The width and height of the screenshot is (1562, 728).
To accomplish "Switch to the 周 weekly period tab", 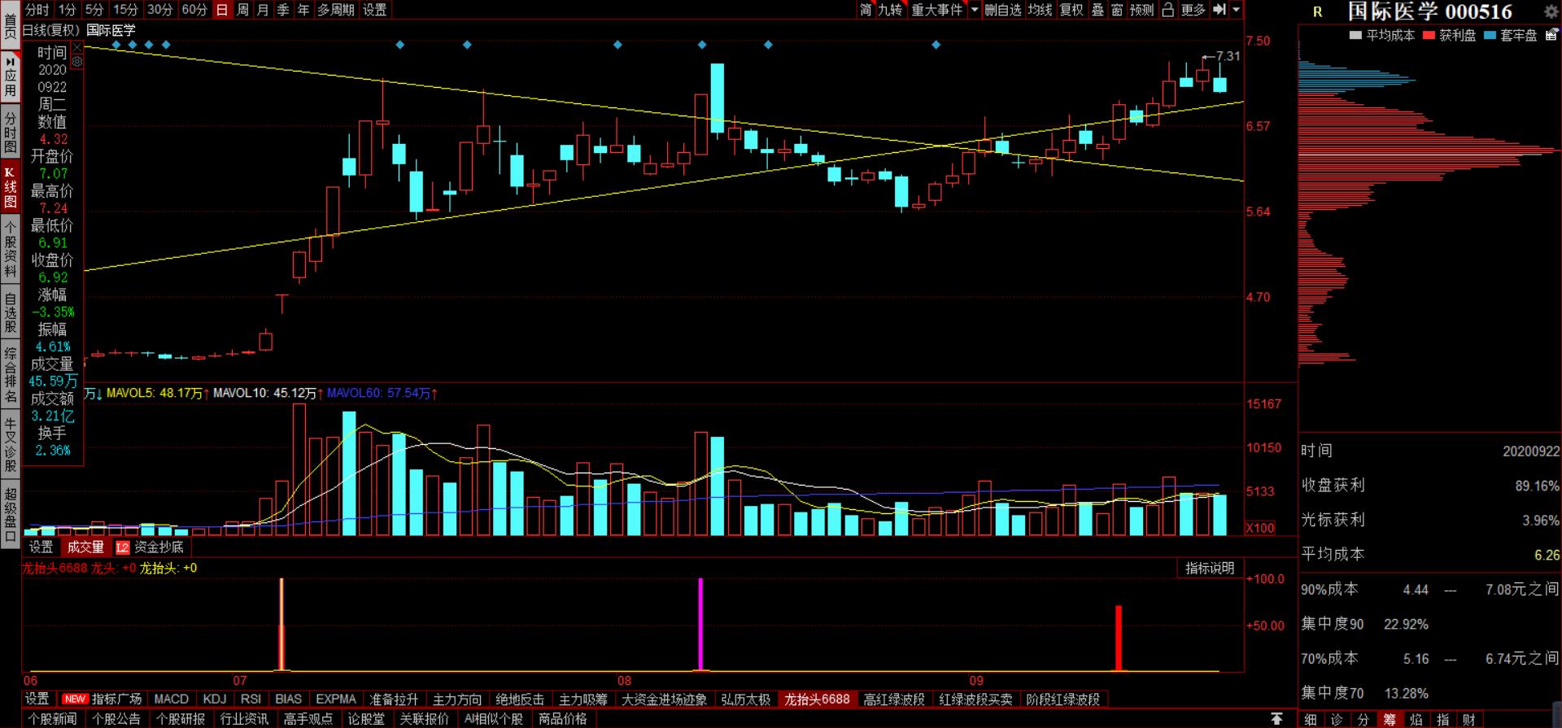I will pos(242,10).
